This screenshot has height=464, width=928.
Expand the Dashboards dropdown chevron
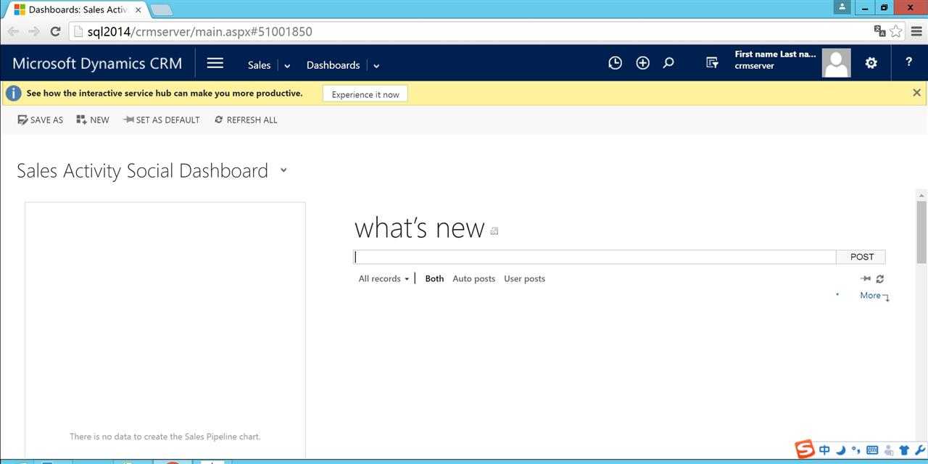pyautogui.click(x=376, y=65)
